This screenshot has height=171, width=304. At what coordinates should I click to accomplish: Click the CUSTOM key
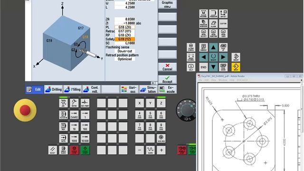coord(223,24)
